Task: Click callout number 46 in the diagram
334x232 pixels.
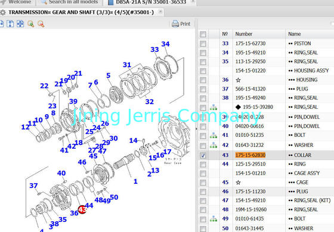Action: 82,162
